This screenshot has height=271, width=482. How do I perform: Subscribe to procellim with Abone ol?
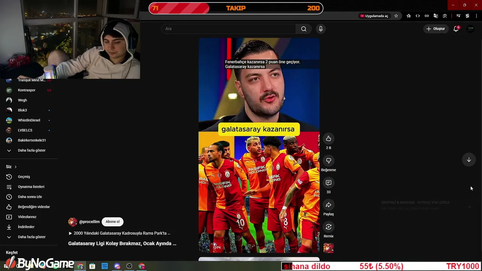point(113,222)
